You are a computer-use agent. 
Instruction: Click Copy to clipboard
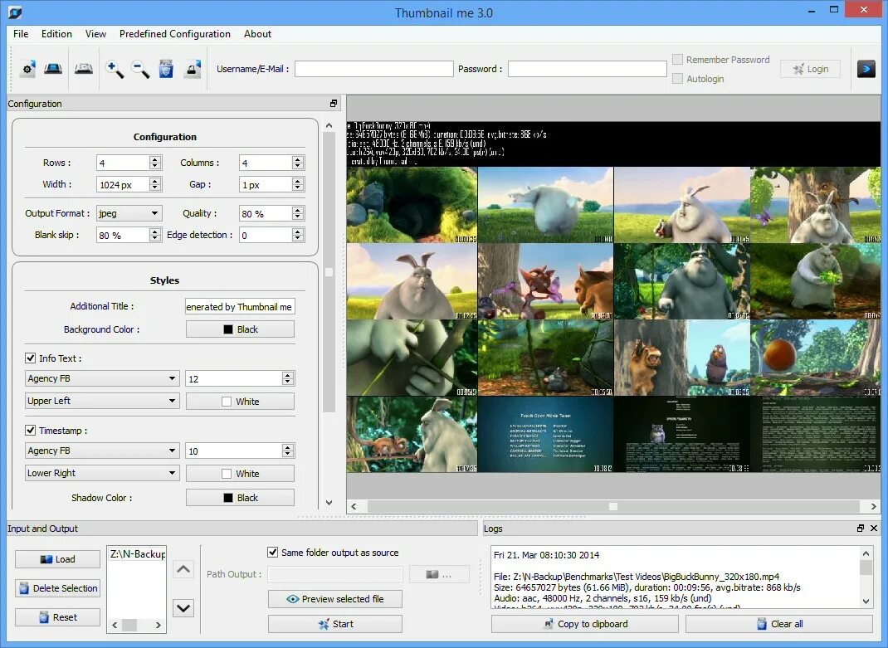tap(585, 624)
